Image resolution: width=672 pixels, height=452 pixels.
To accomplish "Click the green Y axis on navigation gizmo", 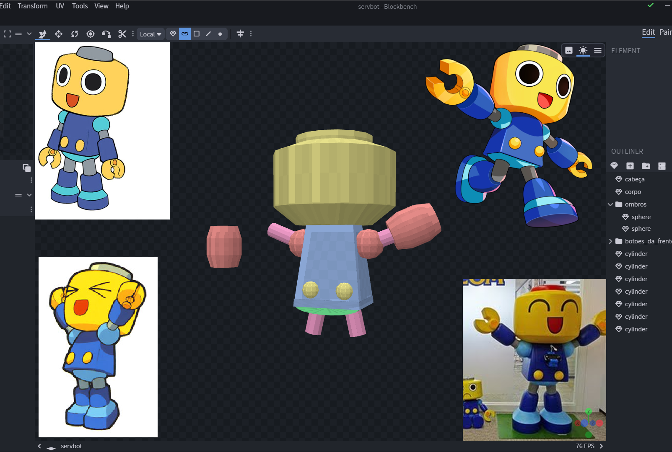I will click(x=589, y=412).
